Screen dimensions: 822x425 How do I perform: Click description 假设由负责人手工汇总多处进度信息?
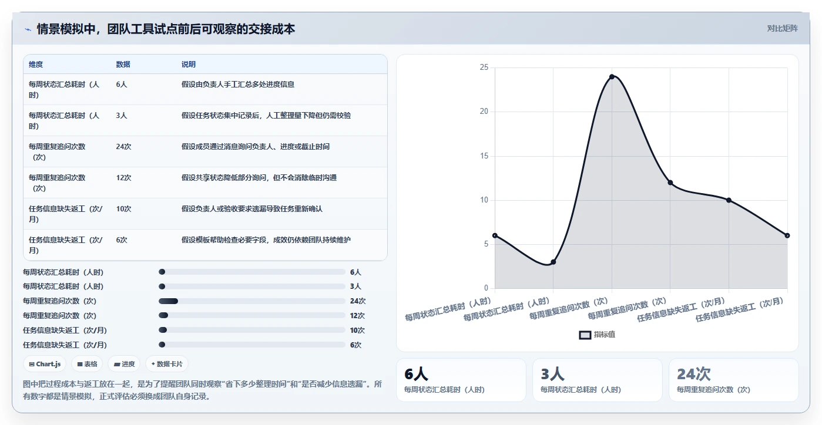pyautogui.click(x=238, y=85)
